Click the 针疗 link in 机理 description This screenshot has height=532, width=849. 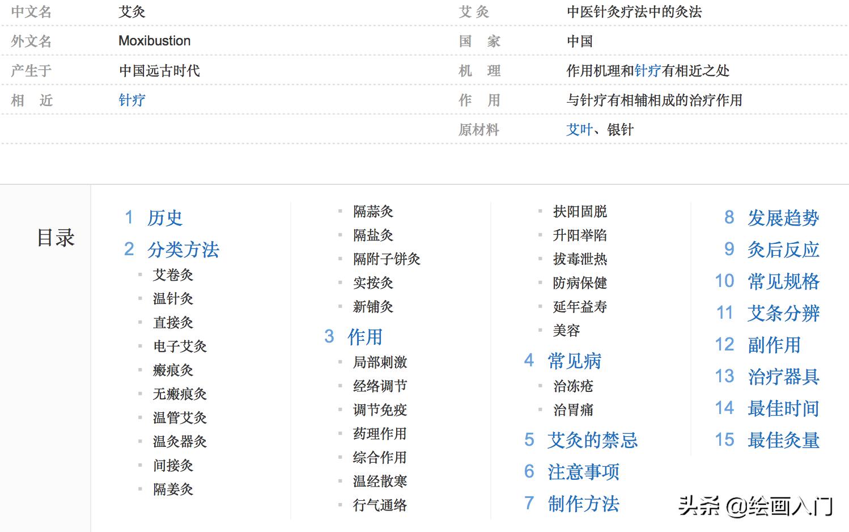click(x=647, y=71)
